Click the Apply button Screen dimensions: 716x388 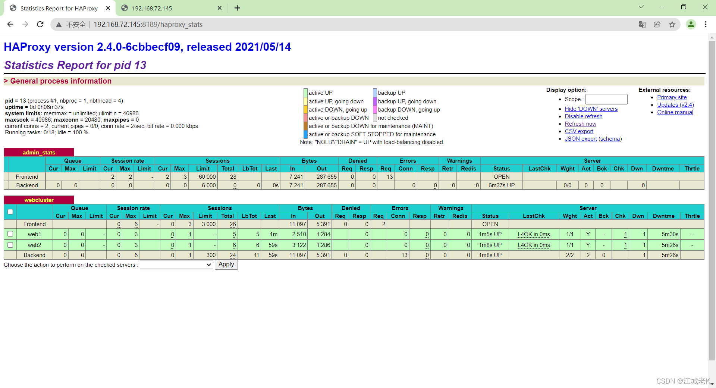click(x=226, y=265)
